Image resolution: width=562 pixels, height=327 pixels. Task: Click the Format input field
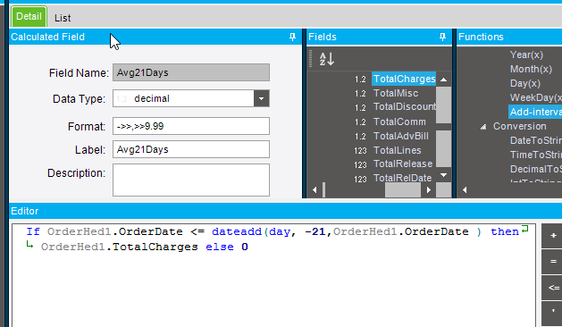(x=191, y=126)
